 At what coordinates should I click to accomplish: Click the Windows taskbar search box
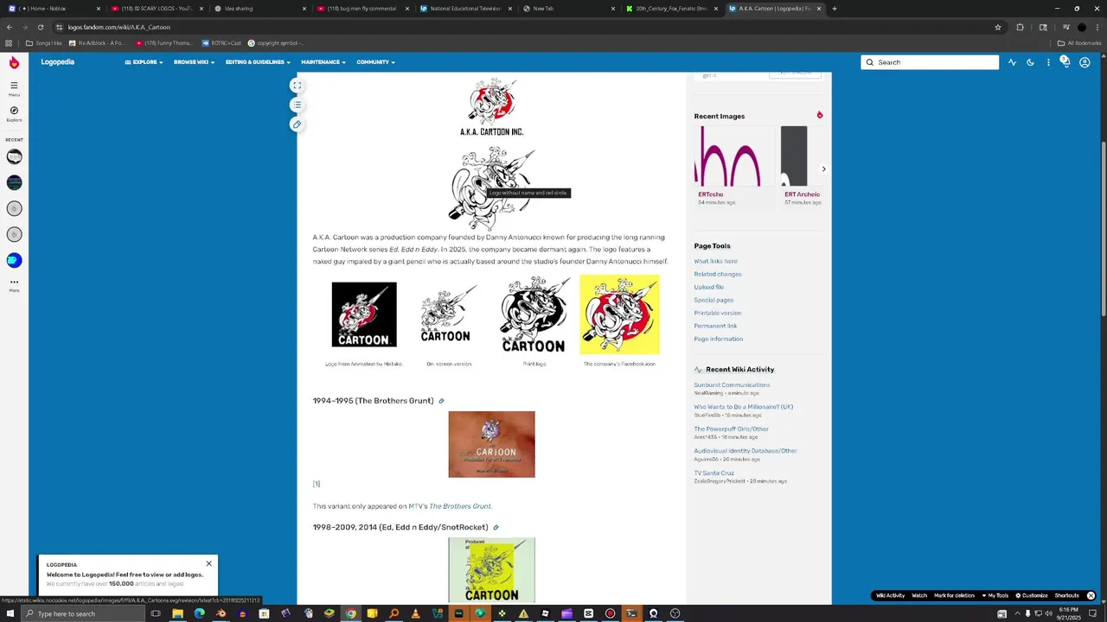[x=83, y=613]
